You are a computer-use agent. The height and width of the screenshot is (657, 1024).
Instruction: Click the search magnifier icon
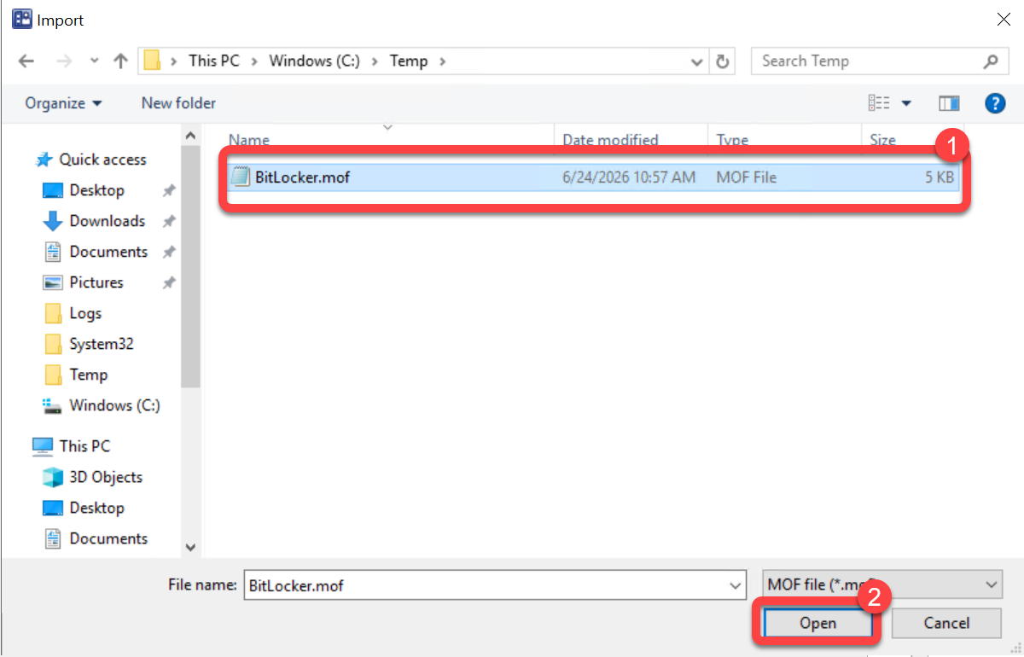(991, 61)
